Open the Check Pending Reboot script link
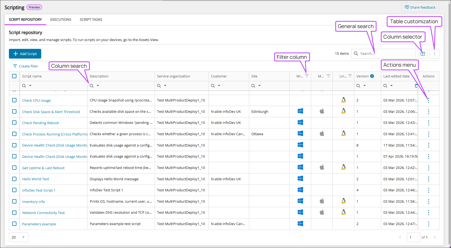This screenshot has width=451, height=248. tap(40, 123)
